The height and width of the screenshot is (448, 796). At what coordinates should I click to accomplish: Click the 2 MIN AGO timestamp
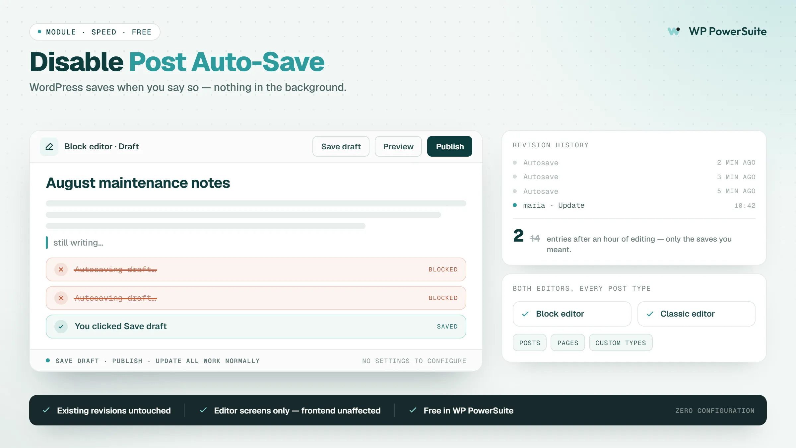(x=736, y=163)
